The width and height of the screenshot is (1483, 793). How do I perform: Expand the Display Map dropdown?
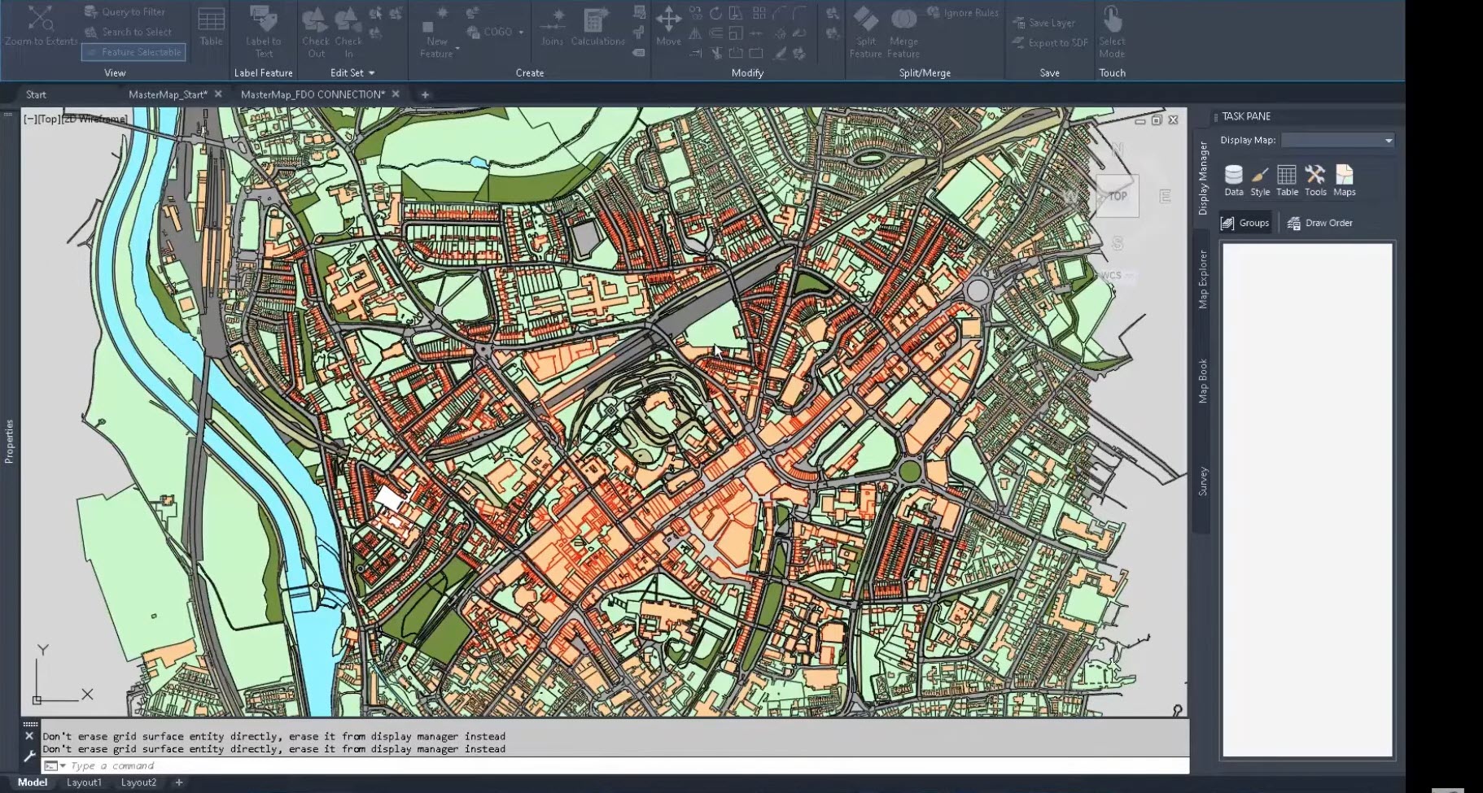tap(1388, 141)
